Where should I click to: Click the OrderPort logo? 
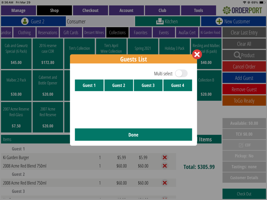pos(242,10)
